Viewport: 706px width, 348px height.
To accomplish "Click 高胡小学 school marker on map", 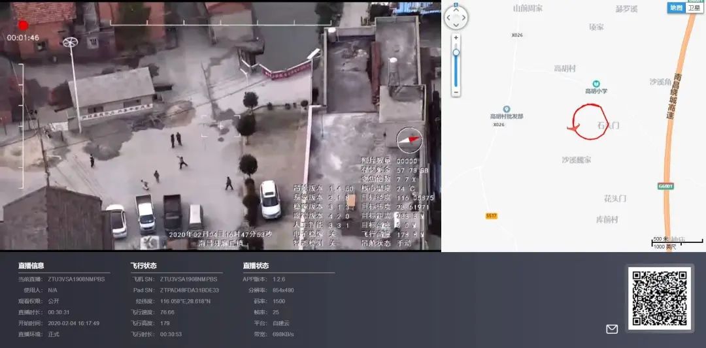I will [x=596, y=84].
